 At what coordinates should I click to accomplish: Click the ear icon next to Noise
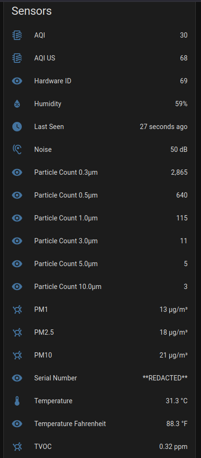click(17, 149)
